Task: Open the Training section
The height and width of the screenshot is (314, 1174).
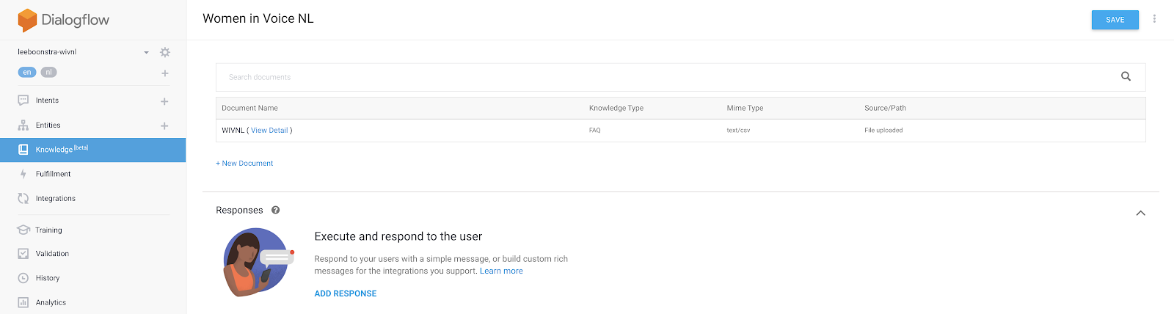Action: coord(48,230)
